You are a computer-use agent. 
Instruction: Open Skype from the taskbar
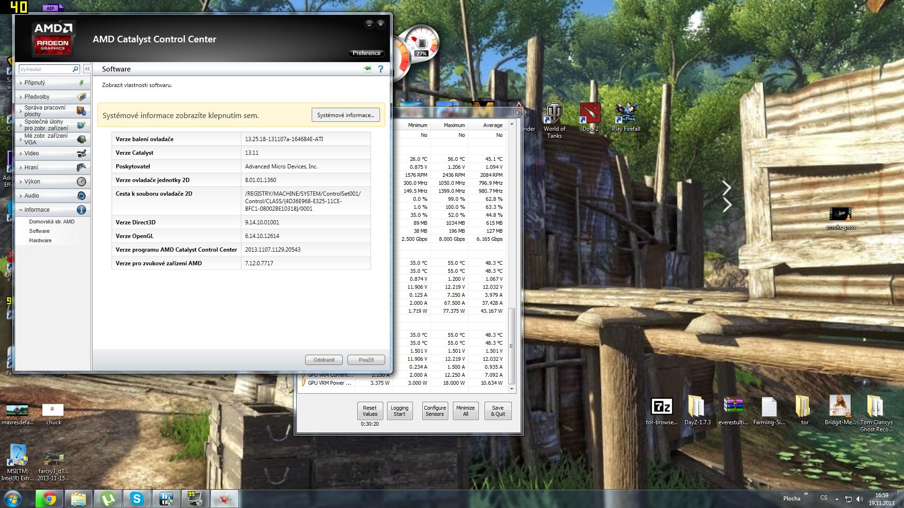pos(137,499)
